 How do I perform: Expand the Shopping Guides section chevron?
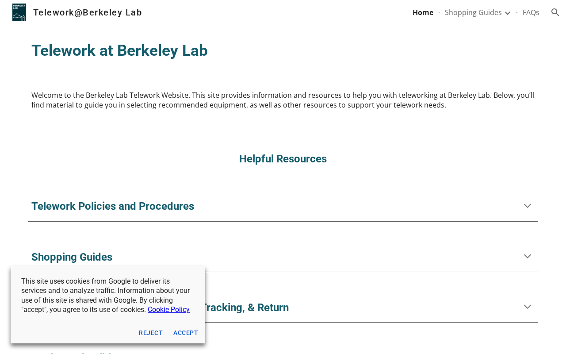pos(527,256)
